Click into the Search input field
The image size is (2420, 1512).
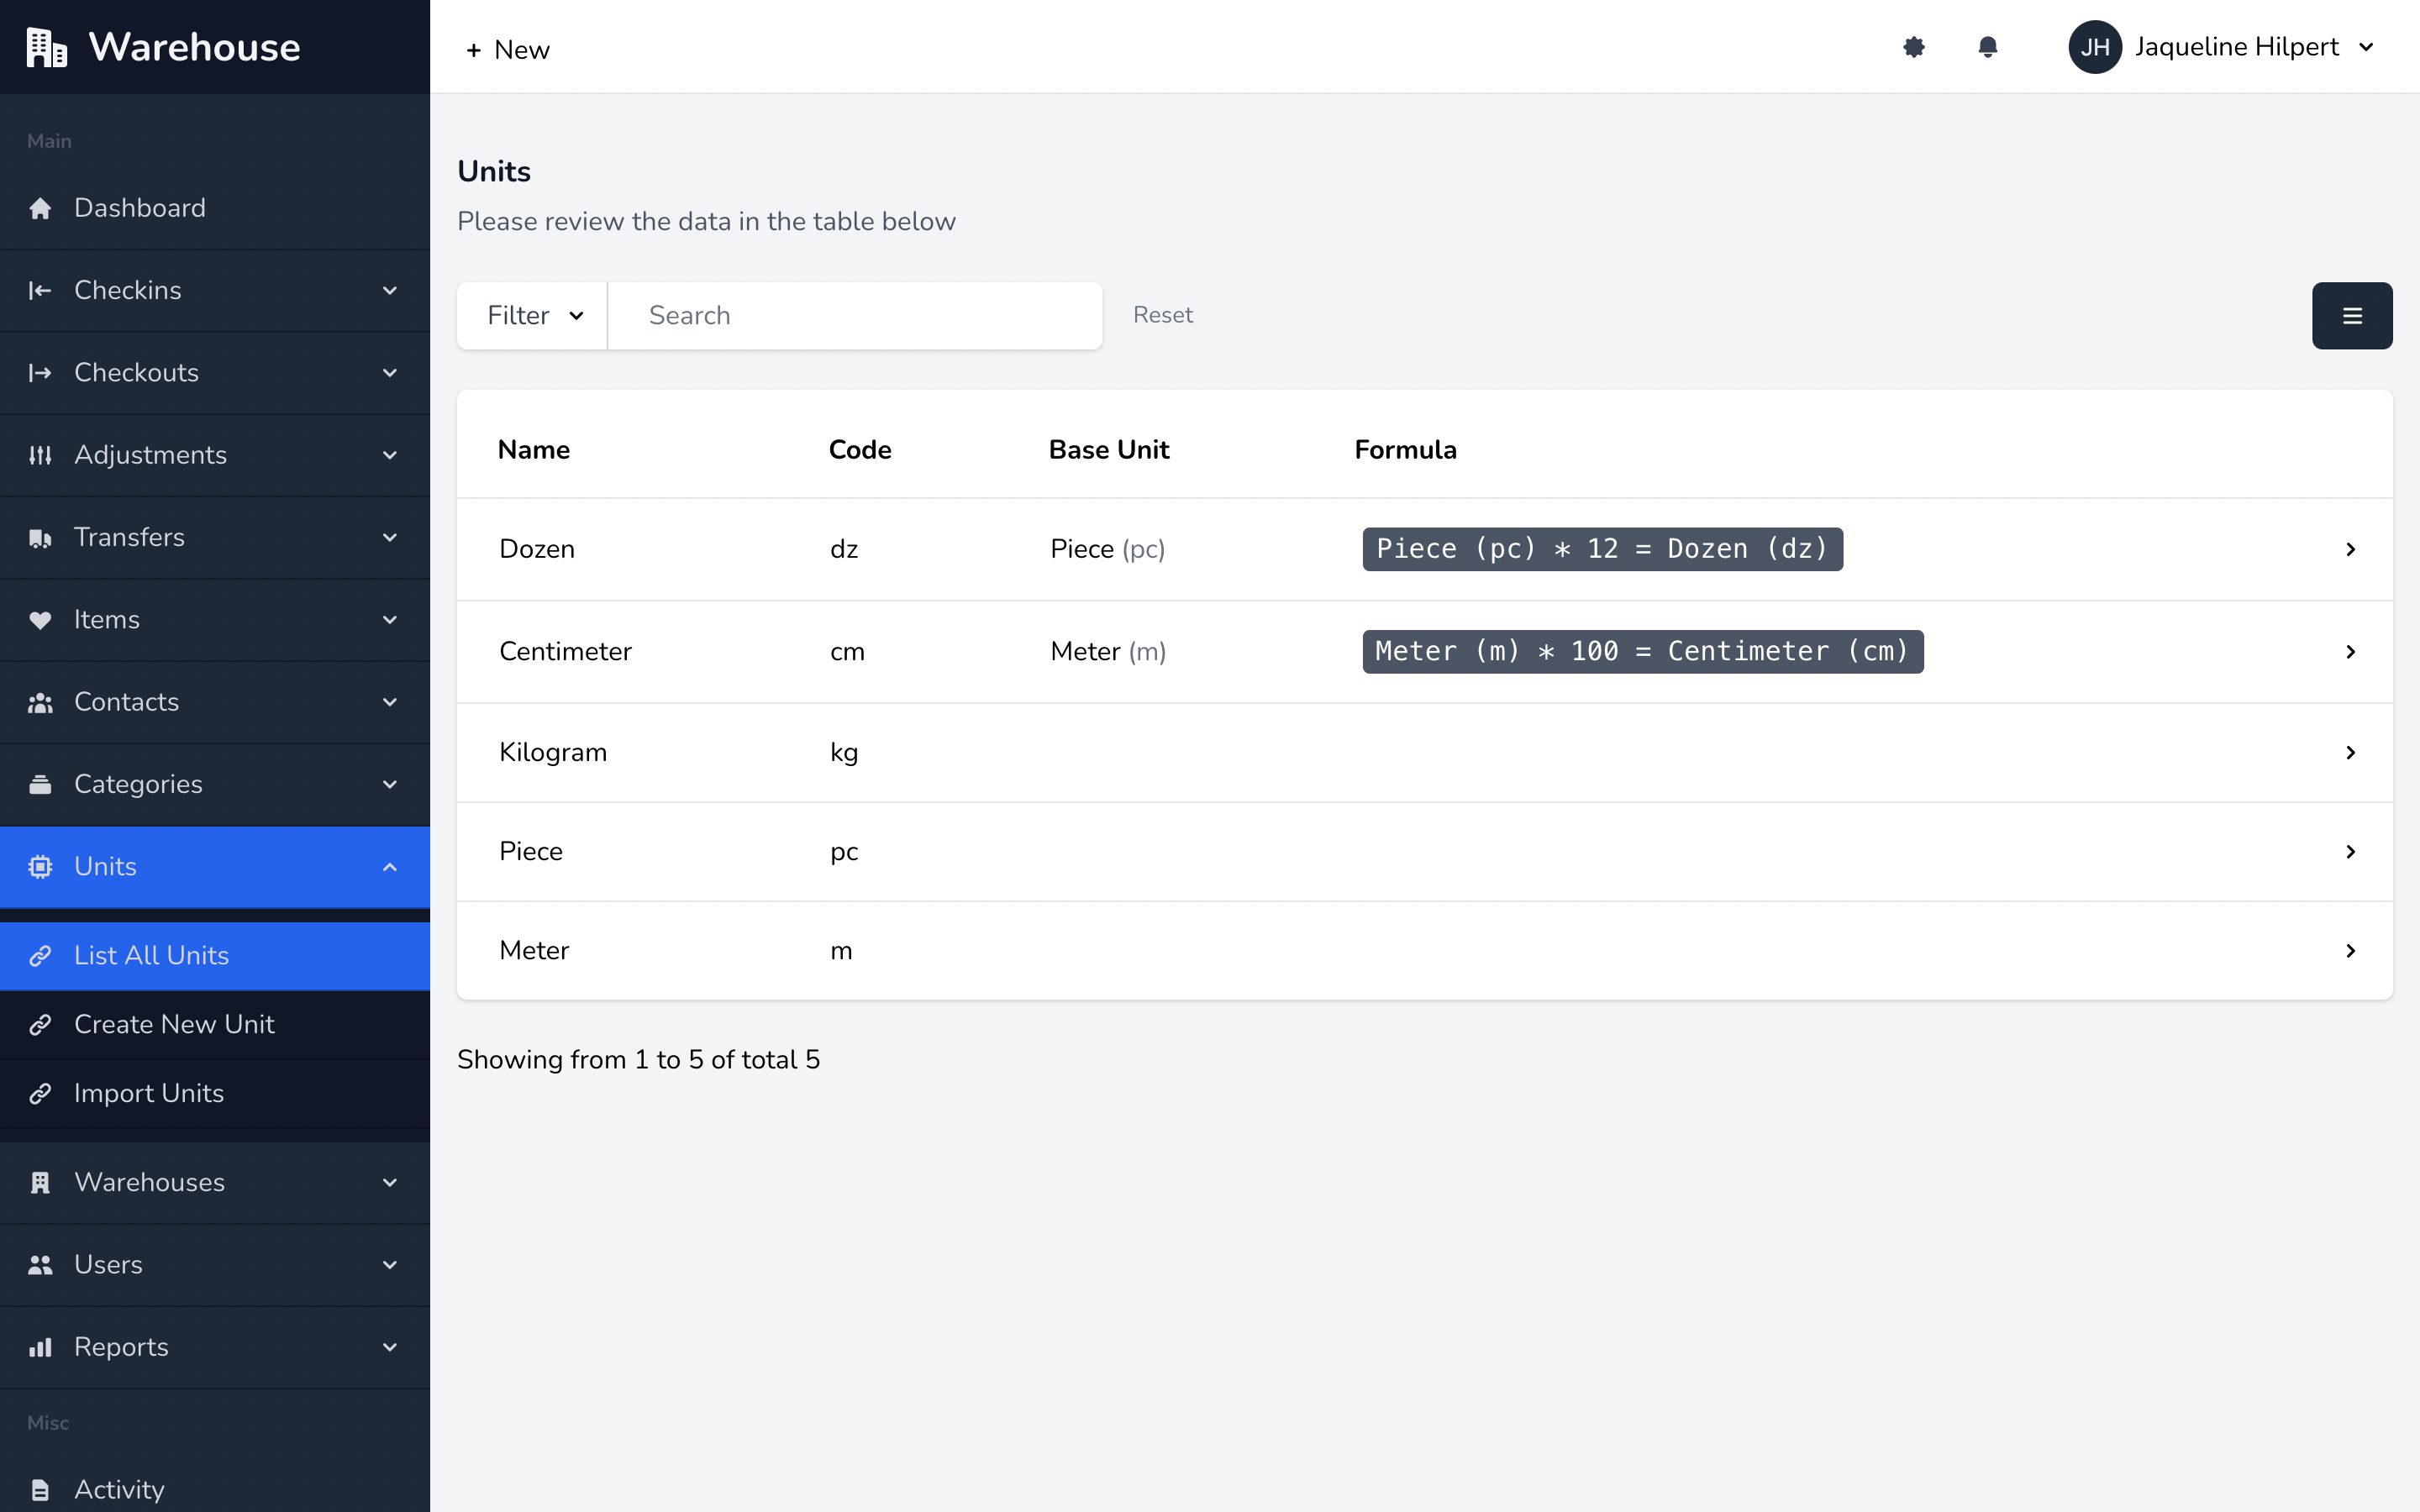pyautogui.click(x=855, y=316)
